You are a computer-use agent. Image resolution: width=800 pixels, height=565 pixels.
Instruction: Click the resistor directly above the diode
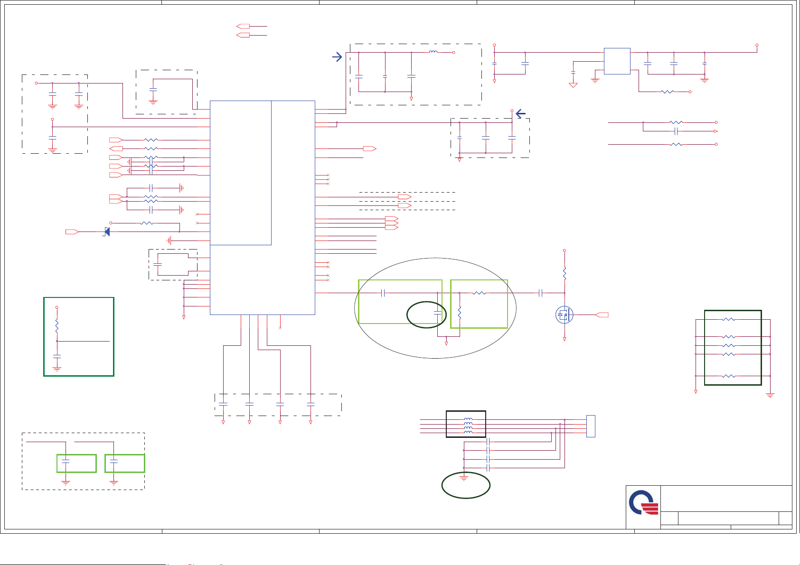(147, 223)
